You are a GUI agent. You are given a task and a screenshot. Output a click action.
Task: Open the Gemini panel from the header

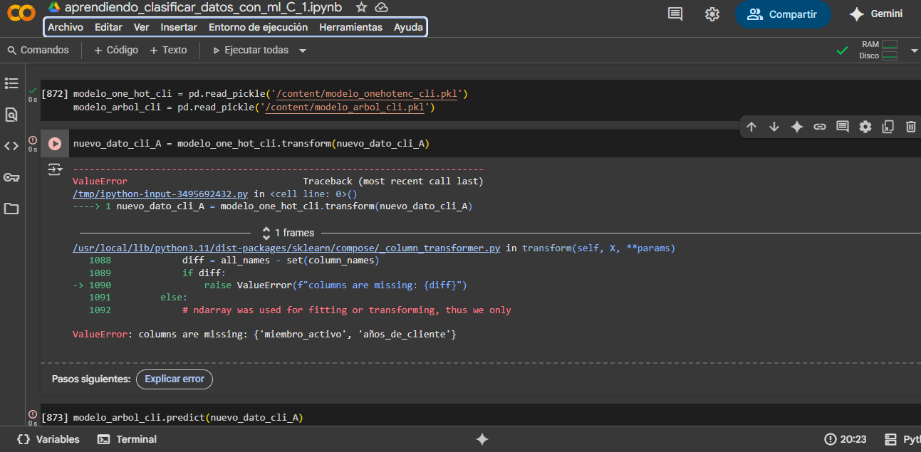pos(876,14)
